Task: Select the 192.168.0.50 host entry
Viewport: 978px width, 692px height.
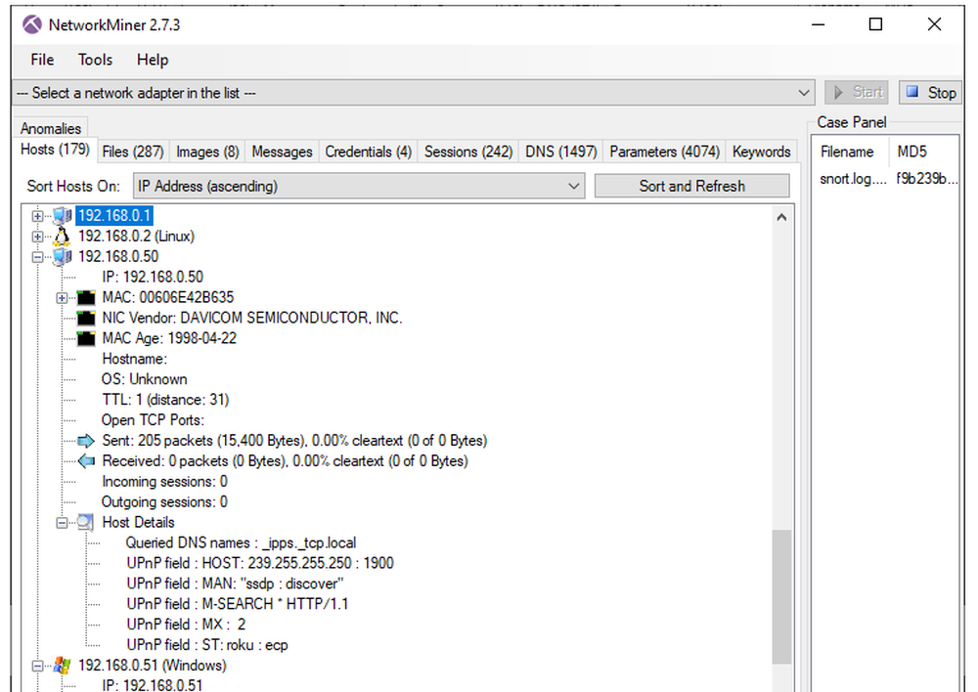Action: (x=118, y=256)
